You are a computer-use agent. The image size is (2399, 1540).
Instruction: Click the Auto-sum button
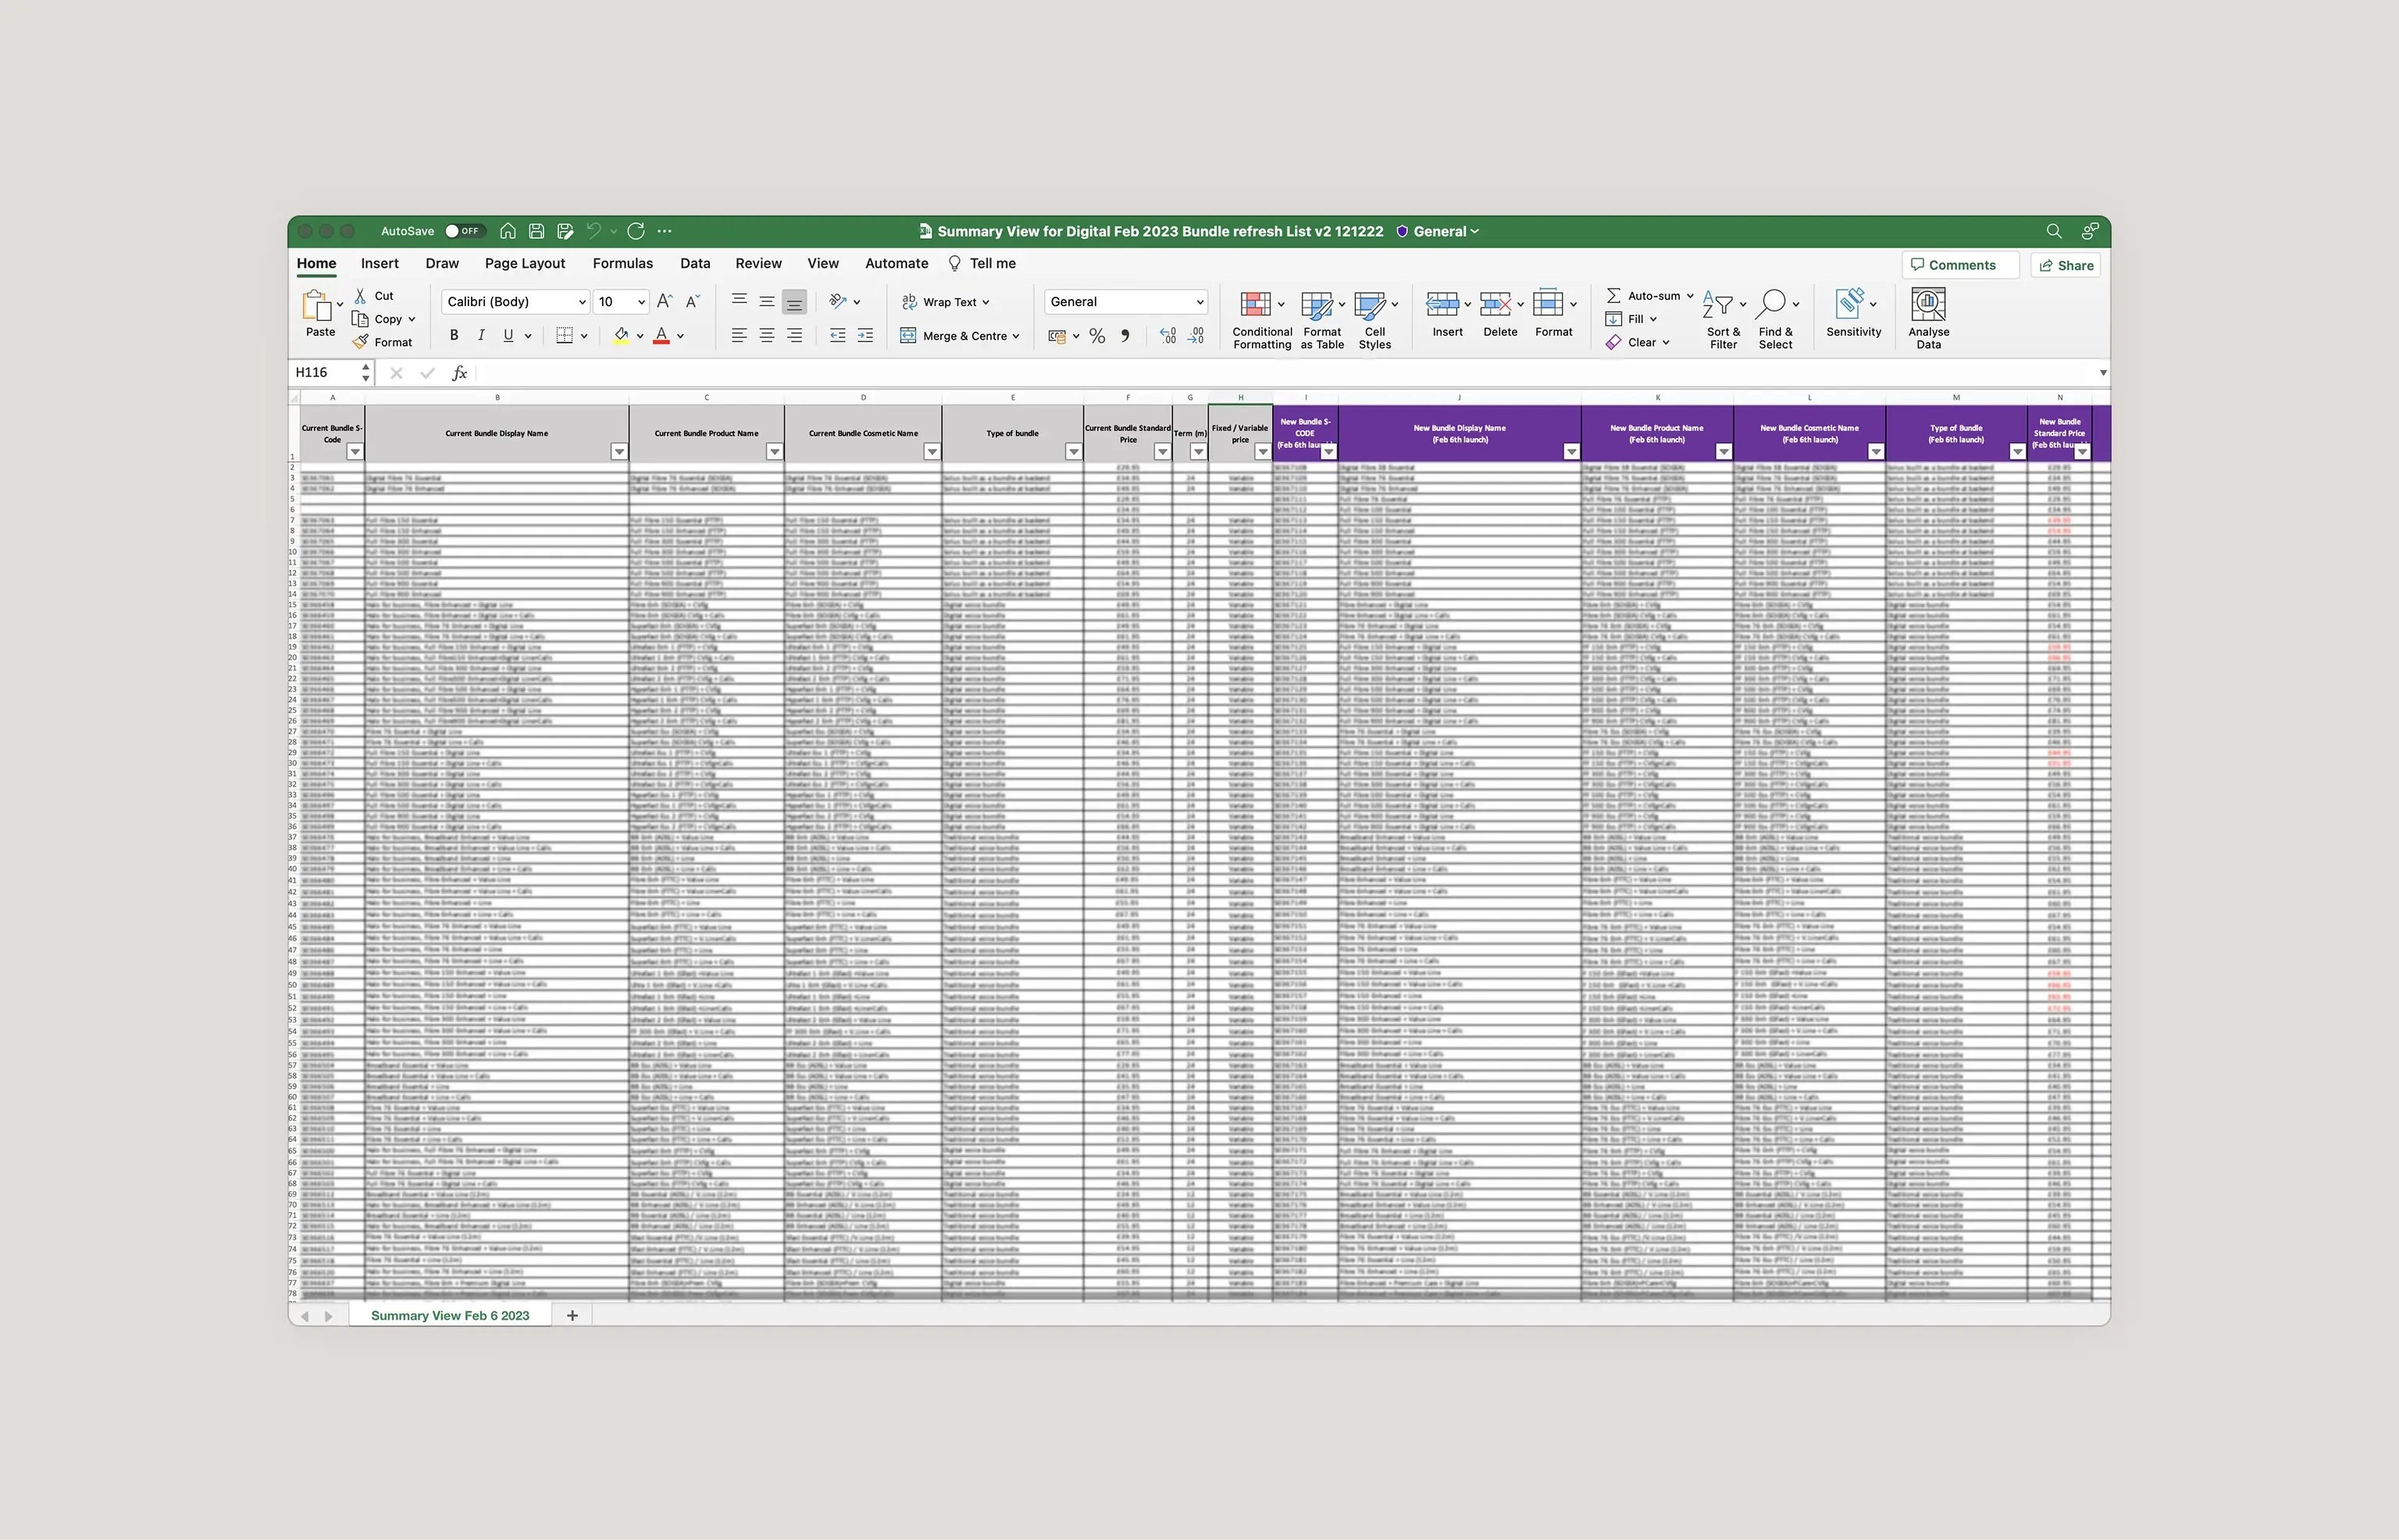point(1648,296)
